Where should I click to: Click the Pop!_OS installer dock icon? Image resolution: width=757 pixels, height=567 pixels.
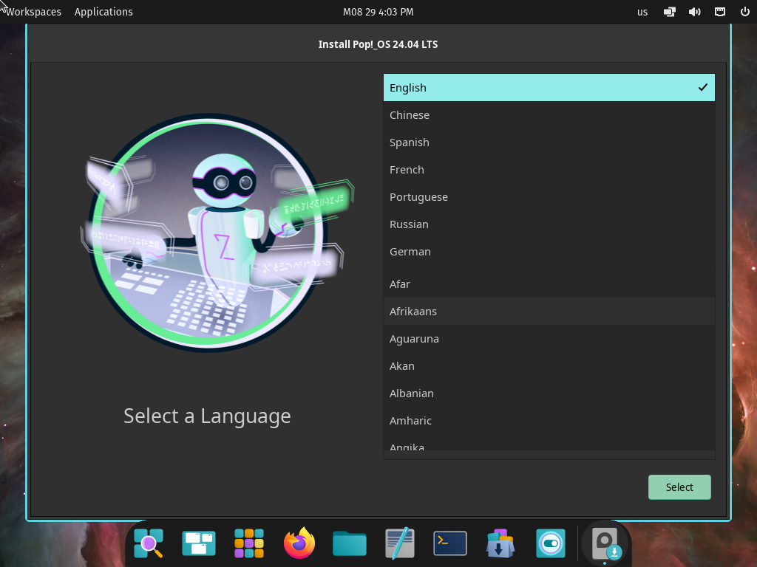pos(605,544)
